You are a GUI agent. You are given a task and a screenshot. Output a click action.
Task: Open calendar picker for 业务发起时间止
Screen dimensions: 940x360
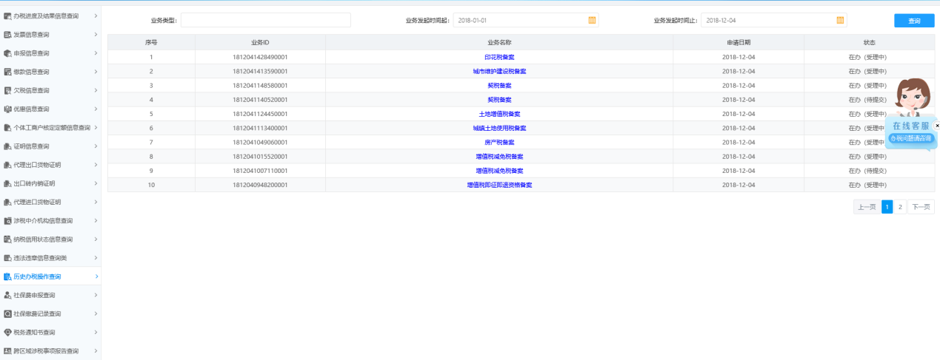(x=840, y=20)
